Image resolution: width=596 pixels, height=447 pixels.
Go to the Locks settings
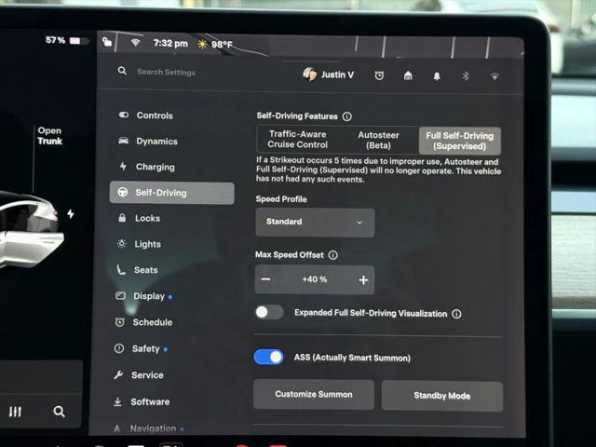coord(139,218)
